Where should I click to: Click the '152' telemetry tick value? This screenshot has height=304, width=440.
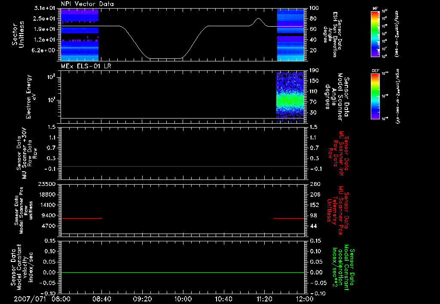tap(315, 205)
